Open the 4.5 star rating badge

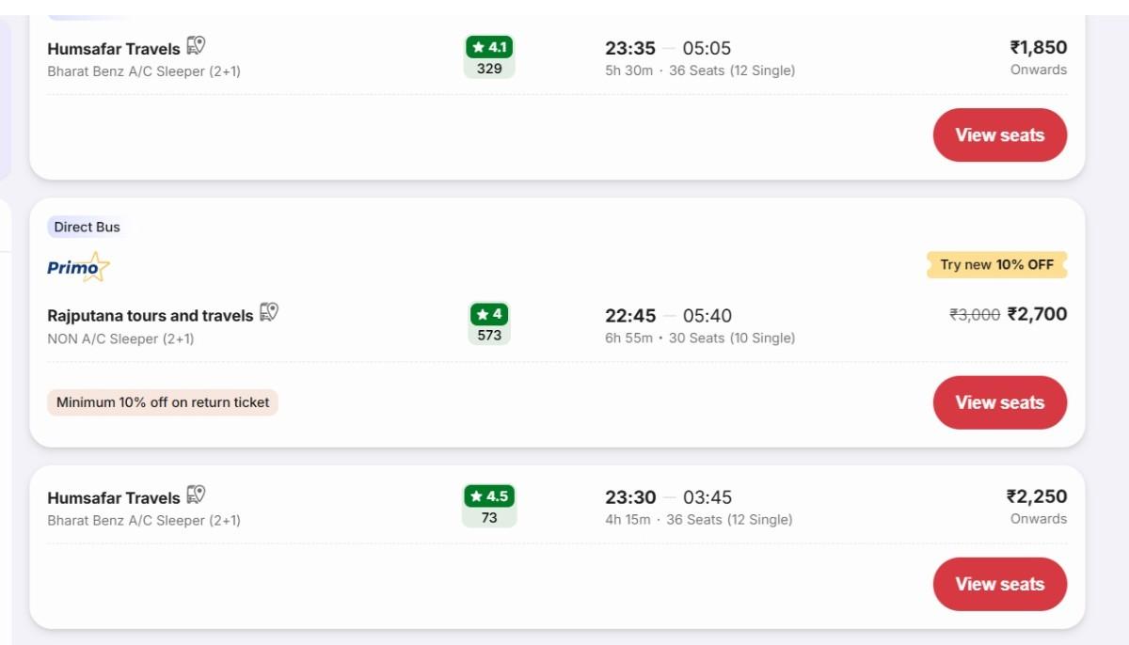click(489, 506)
